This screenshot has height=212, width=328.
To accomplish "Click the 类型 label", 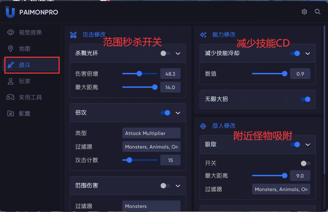I will (x=81, y=133).
